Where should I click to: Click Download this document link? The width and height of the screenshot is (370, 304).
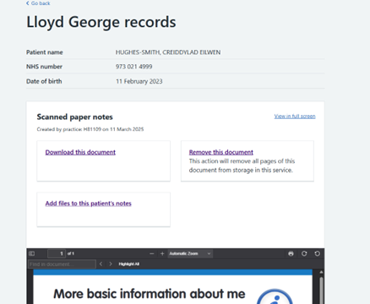[80, 152]
